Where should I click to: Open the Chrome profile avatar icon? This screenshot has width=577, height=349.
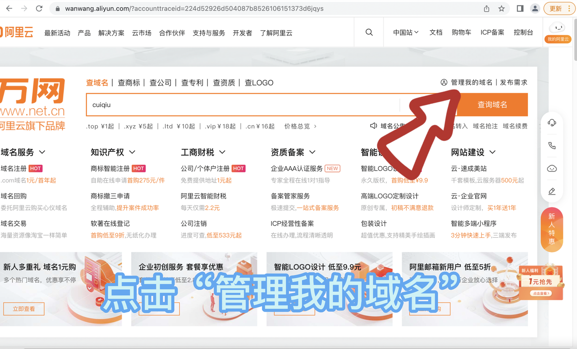coord(535,9)
